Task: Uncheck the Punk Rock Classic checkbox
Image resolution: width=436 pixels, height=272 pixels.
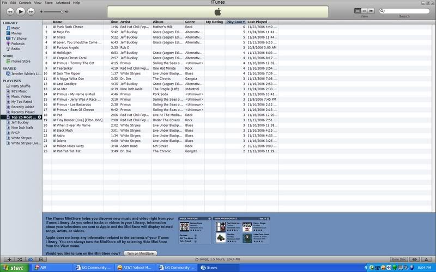Action: pos(55,27)
